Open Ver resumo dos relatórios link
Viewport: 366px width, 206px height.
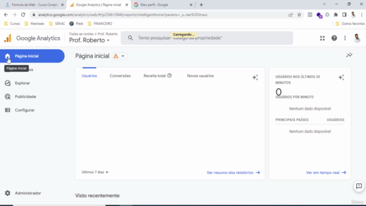pos(233,173)
